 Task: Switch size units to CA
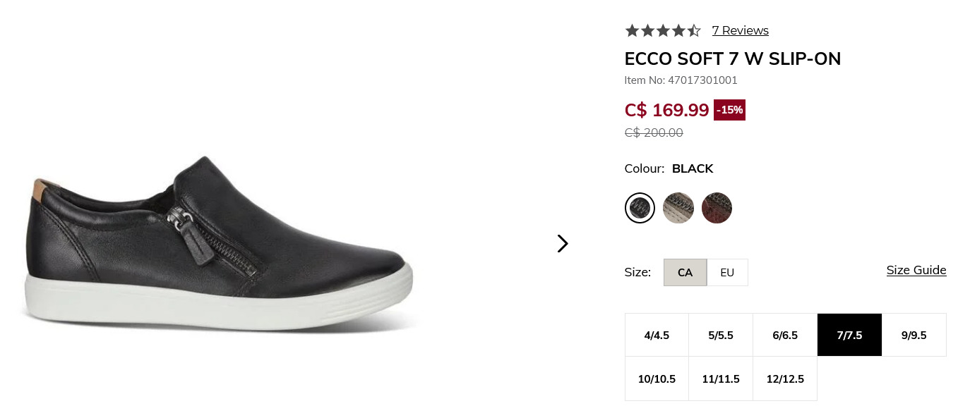(685, 272)
